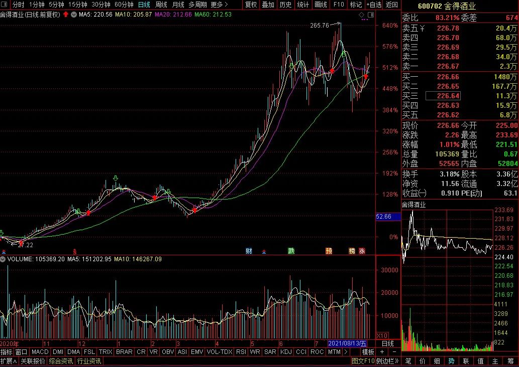This screenshot has height=367, width=519.
Task: Select the MACD indicator tab
Action: tap(40, 352)
